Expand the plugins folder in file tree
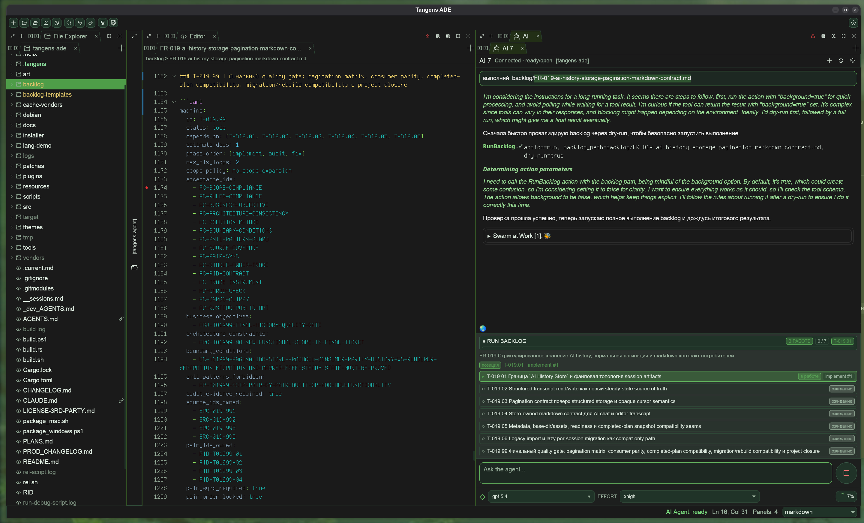Viewport: 864px width, 523px height. click(x=12, y=176)
